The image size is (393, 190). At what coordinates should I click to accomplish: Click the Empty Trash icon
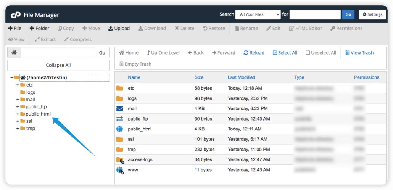tap(122, 64)
